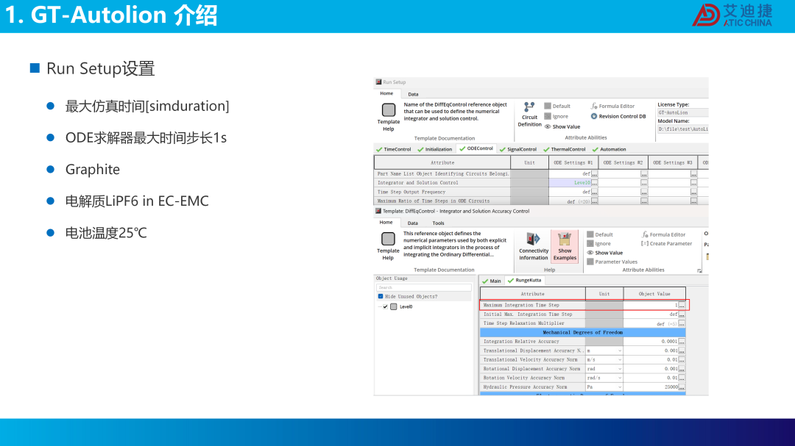Viewport: 795px width, 446px height.
Task: Open unit dropdown for Translational Displacement Accuracy
Action: (619, 350)
